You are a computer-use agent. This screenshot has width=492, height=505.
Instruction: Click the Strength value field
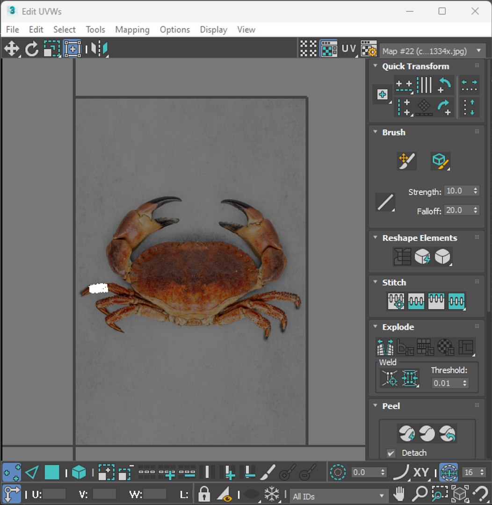[x=458, y=191]
